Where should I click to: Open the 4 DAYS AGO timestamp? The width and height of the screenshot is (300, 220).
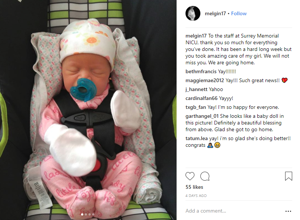click(196, 196)
